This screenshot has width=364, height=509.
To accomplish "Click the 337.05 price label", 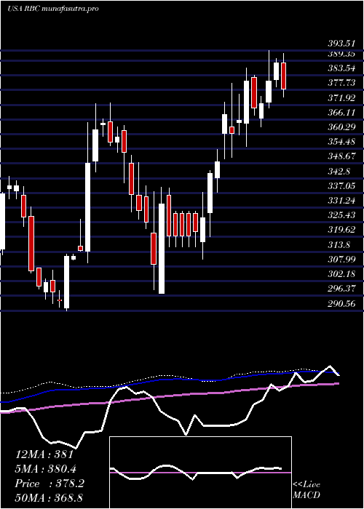I will pos(341,185).
